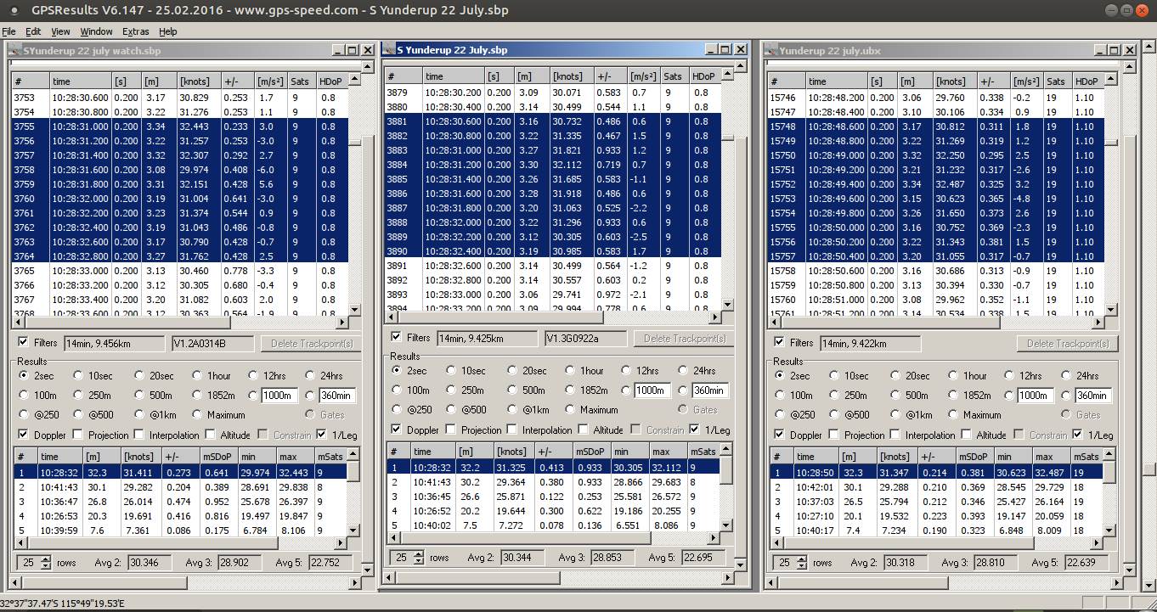1157x612 pixels.
Task: Open the Extras menu
Action: pos(136,31)
